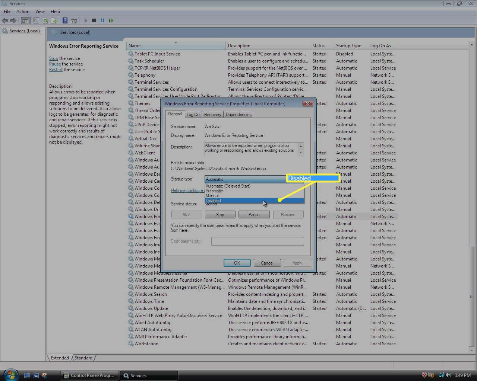Viewport: 477px width, 381px height.
Task: Open the View menu
Action: point(40,12)
